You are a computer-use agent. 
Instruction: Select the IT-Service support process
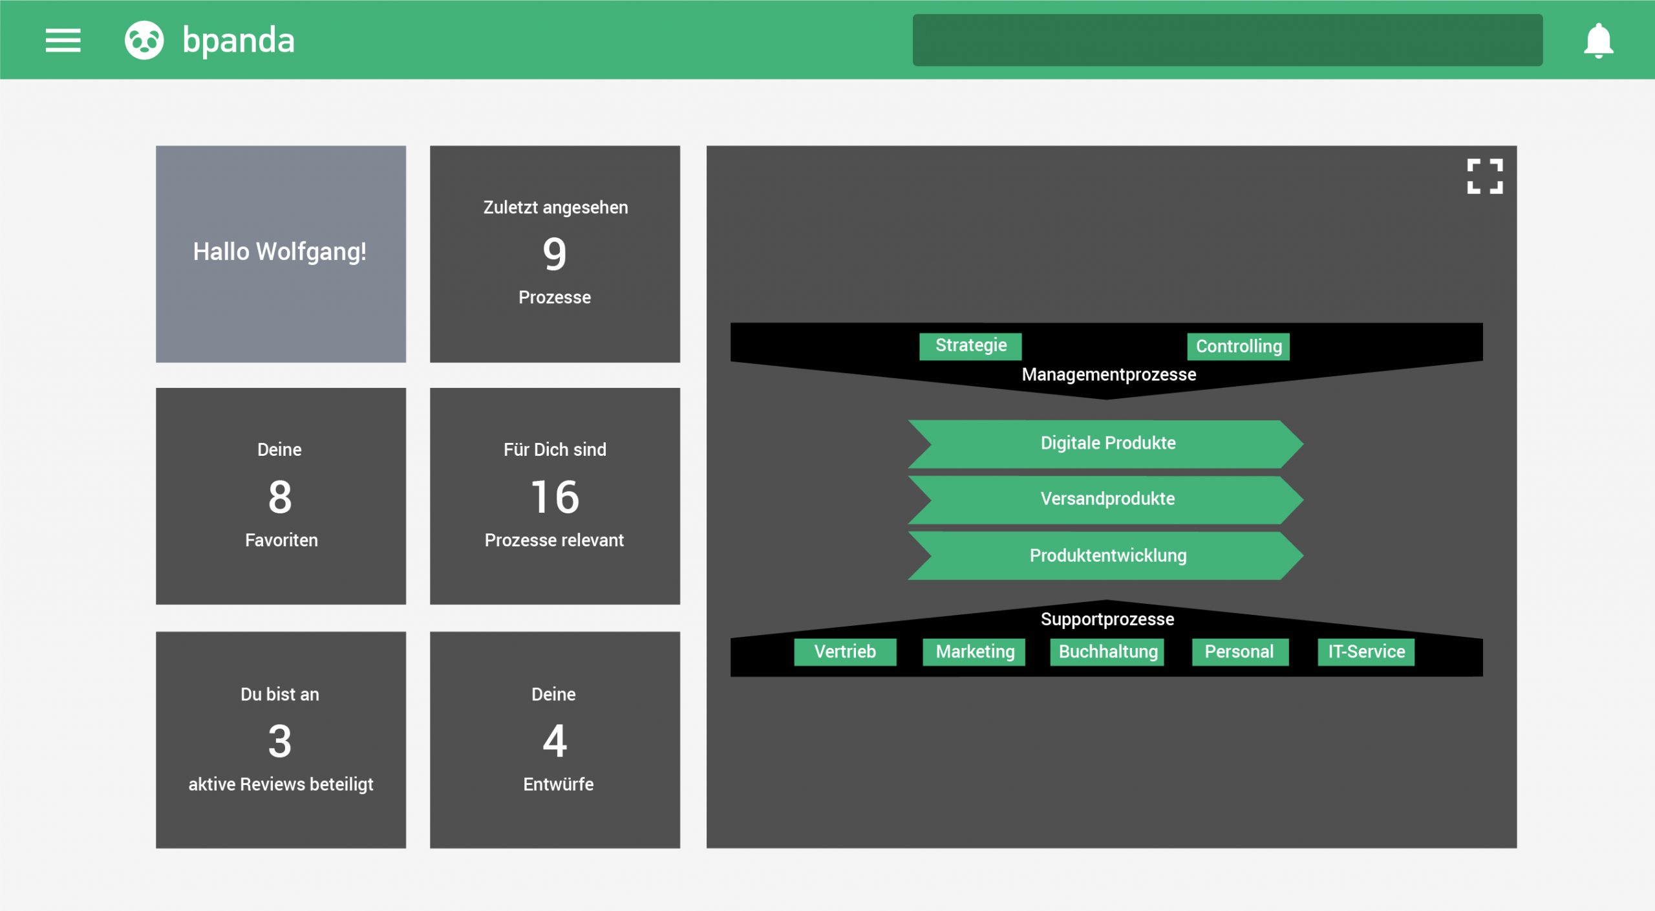pos(1366,652)
